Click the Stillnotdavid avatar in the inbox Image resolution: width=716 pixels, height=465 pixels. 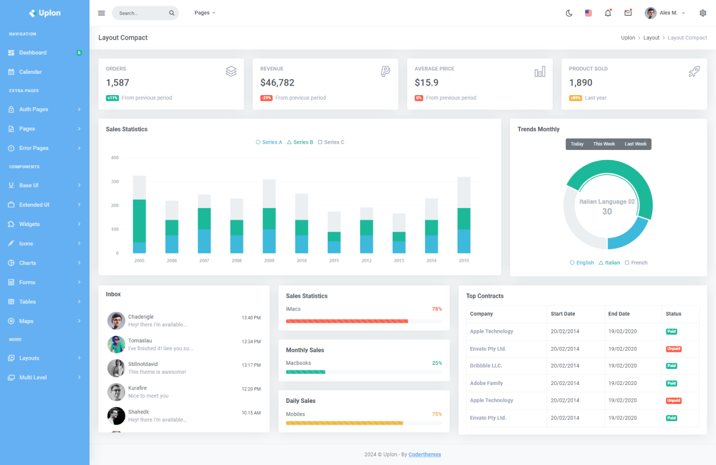[x=116, y=368]
